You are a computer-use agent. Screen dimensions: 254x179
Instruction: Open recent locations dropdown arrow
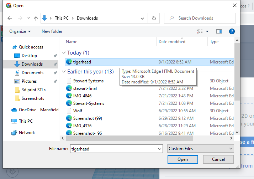tap(28, 18)
